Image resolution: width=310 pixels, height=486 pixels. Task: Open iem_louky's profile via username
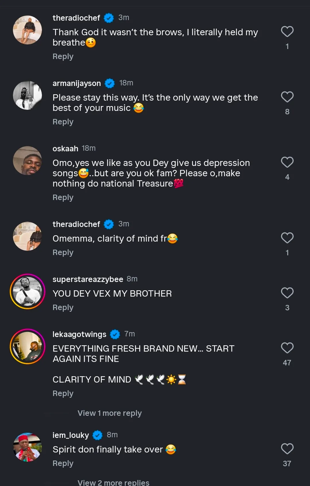71,435
